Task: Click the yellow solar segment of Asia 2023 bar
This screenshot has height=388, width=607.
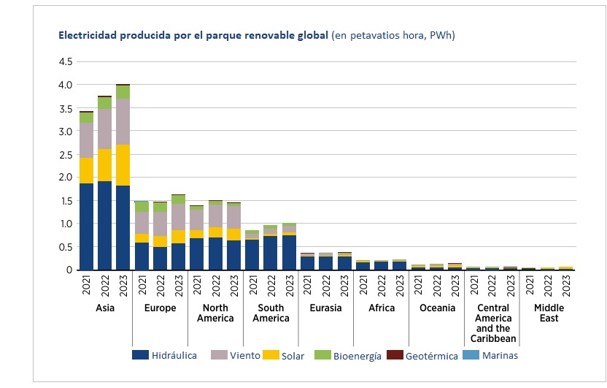Action: pos(123,165)
